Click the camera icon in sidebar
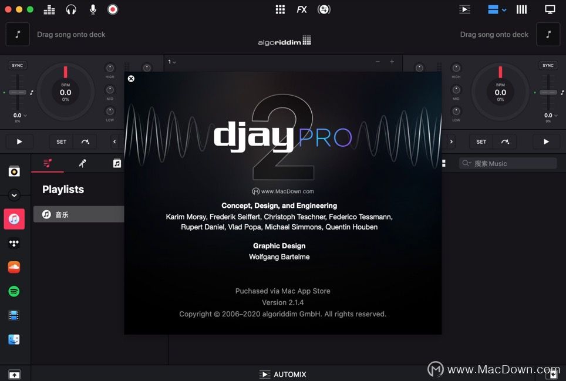 14,171
